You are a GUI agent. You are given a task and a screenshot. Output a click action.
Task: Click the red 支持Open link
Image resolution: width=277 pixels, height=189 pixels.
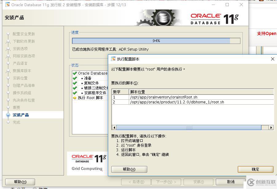click(x=267, y=34)
